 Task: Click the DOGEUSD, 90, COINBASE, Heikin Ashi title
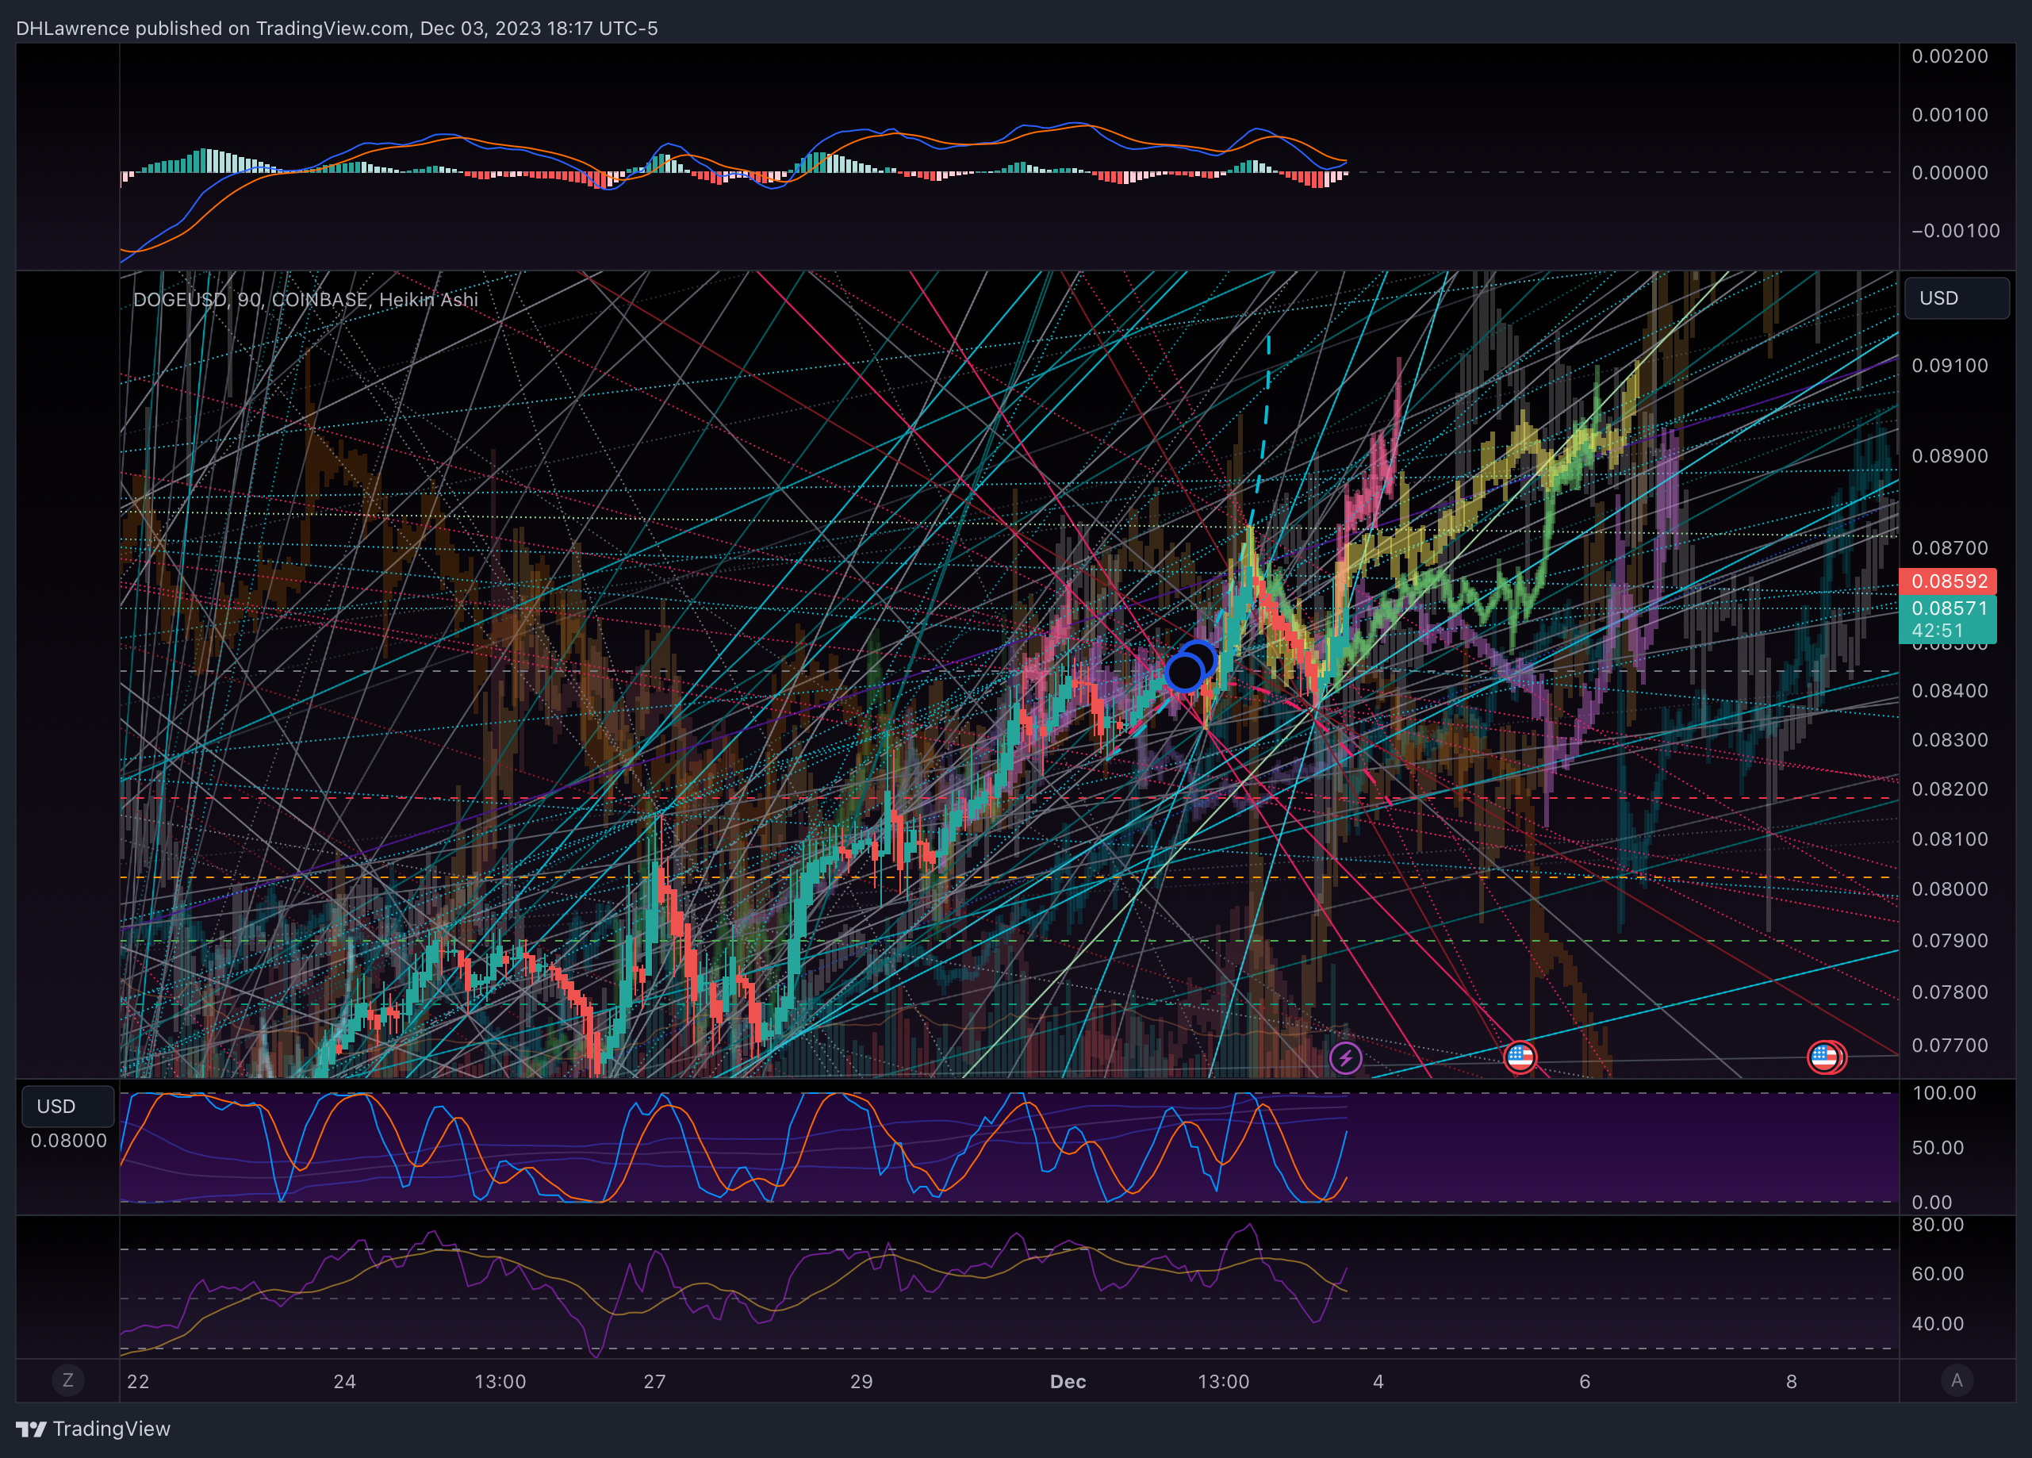pyautogui.click(x=305, y=299)
